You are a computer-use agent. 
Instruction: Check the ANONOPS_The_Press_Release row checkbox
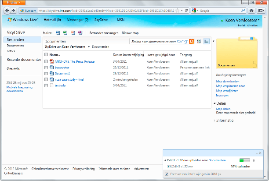coord(46,61)
